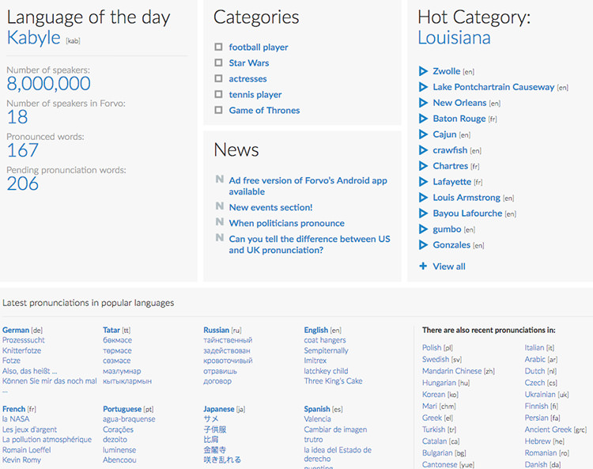
Task: Play the Lake Pontchartrain Causeway audio icon
Action: click(x=423, y=87)
